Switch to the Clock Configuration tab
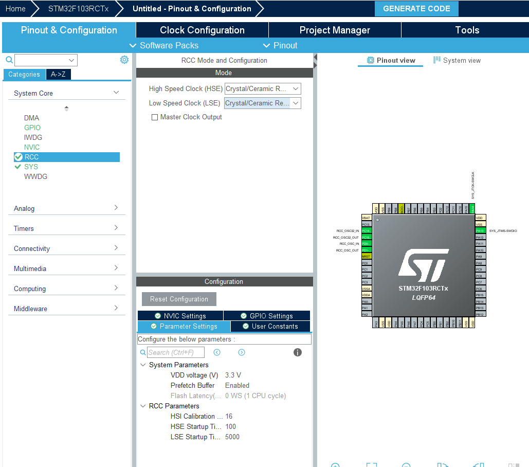 tap(202, 30)
